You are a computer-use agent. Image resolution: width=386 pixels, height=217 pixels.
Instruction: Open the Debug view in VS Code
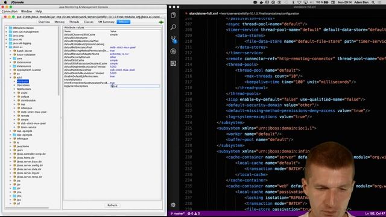point(173,51)
